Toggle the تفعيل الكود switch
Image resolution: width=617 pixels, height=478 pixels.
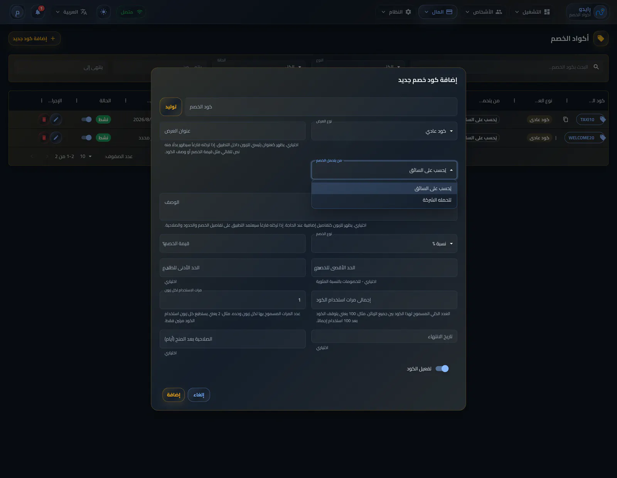(442, 369)
